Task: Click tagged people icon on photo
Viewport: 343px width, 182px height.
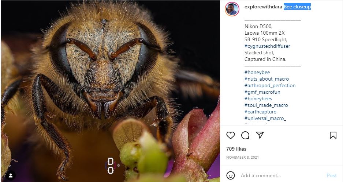Action: click(x=10, y=175)
